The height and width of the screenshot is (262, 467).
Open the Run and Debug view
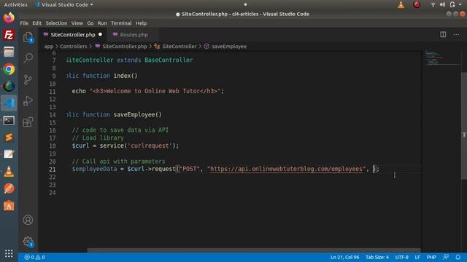coord(28,100)
